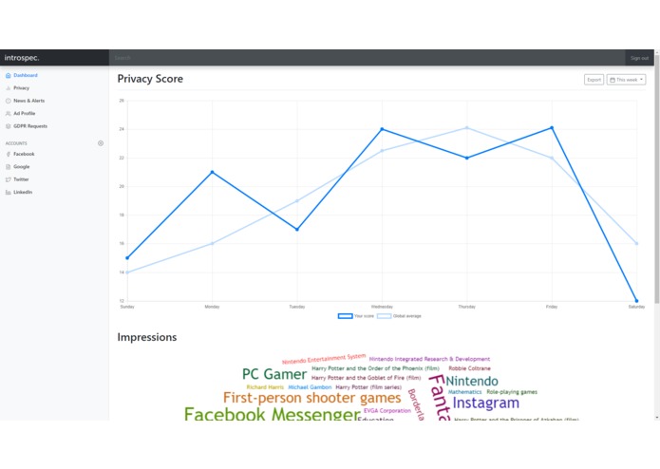
Task: Click Nintendo in word cloud
Action: click(x=472, y=381)
